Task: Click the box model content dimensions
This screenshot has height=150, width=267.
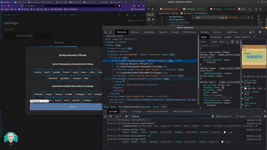Action: pyautogui.click(x=254, y=57)
